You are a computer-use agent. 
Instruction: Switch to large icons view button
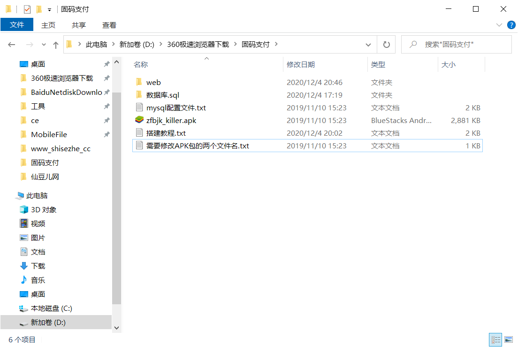[509, 339]
